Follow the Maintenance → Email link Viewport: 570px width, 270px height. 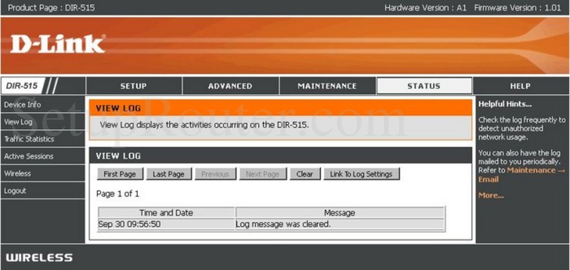(x=521, y=175)
